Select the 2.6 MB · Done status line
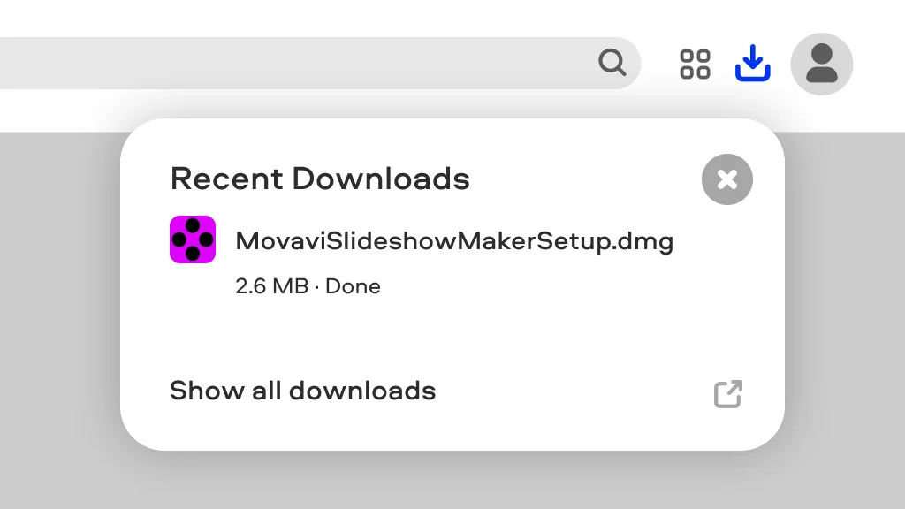The width and height of the screenshot is (905, 509). 308,286
